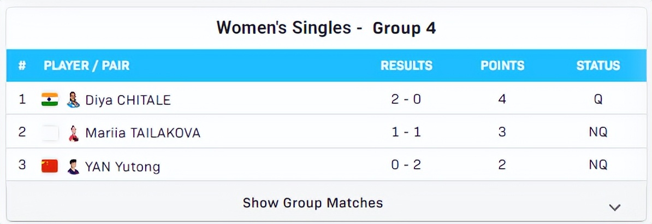
Task: Click the India flag icon
Action: pos(50,99)
